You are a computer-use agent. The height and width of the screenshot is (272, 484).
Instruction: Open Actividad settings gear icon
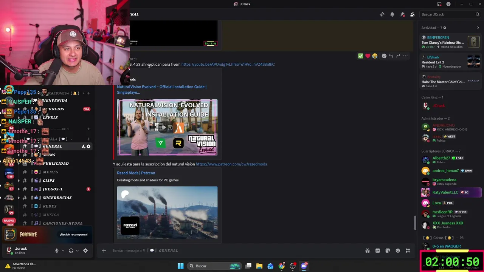pyautogui.click(x=445, y=28)
